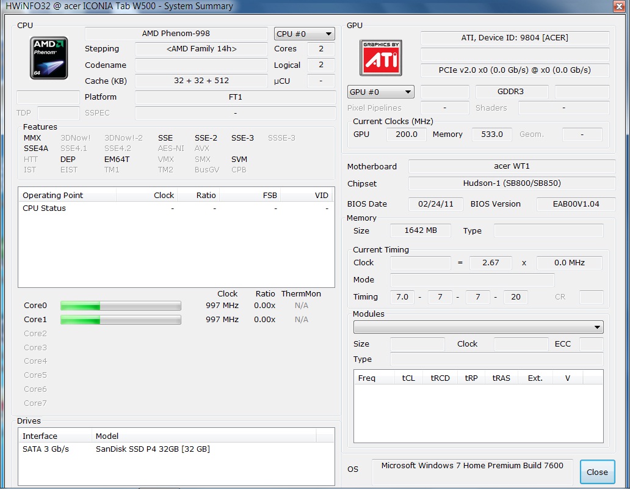Click the Motherboard field acer WT1
This screenshot has width=630, height=489.
click(512, 166)
